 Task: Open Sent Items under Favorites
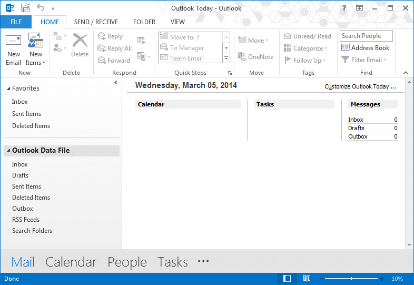[27, 114]
